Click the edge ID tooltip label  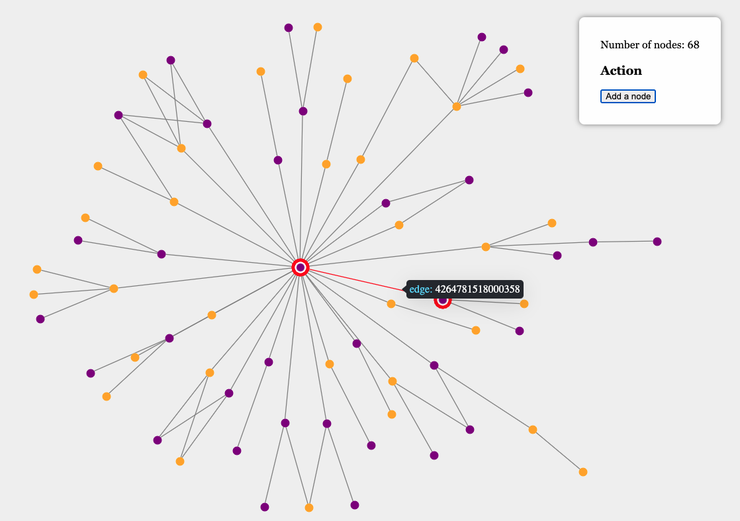point(465,289)
